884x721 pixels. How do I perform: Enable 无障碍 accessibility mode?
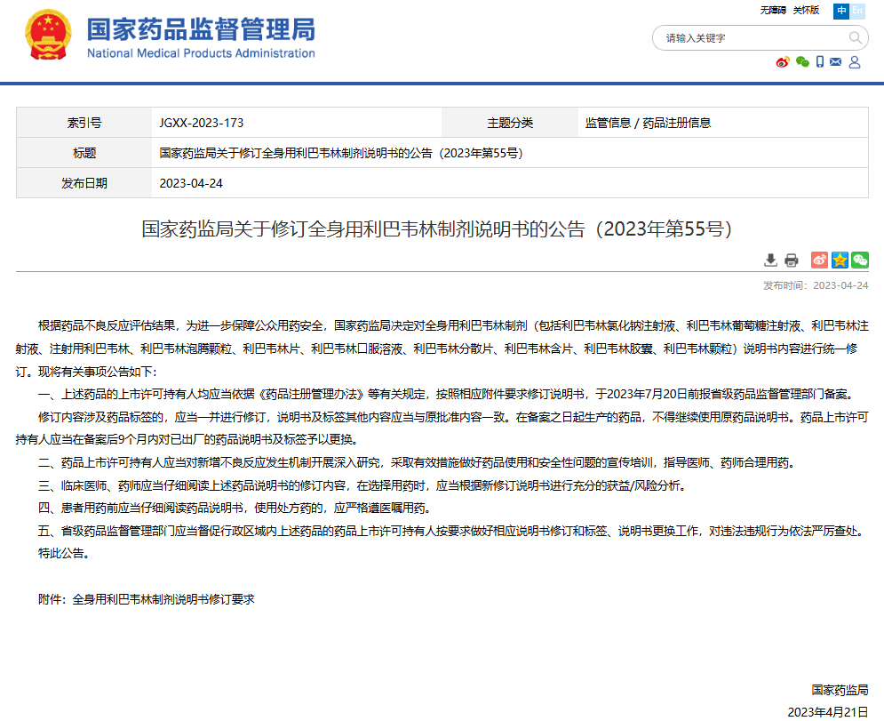coord(773,11)
